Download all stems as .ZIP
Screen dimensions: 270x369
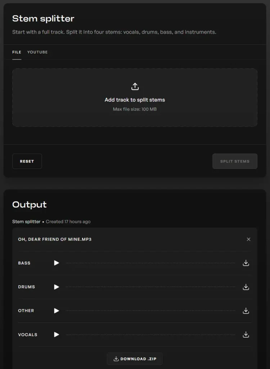coord(135,359)
